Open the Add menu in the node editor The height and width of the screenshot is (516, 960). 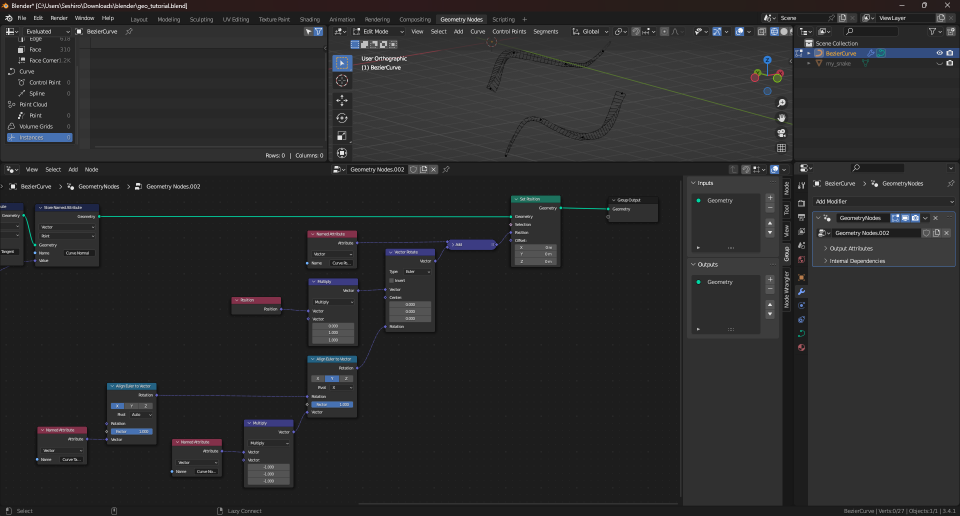point(73,169)
